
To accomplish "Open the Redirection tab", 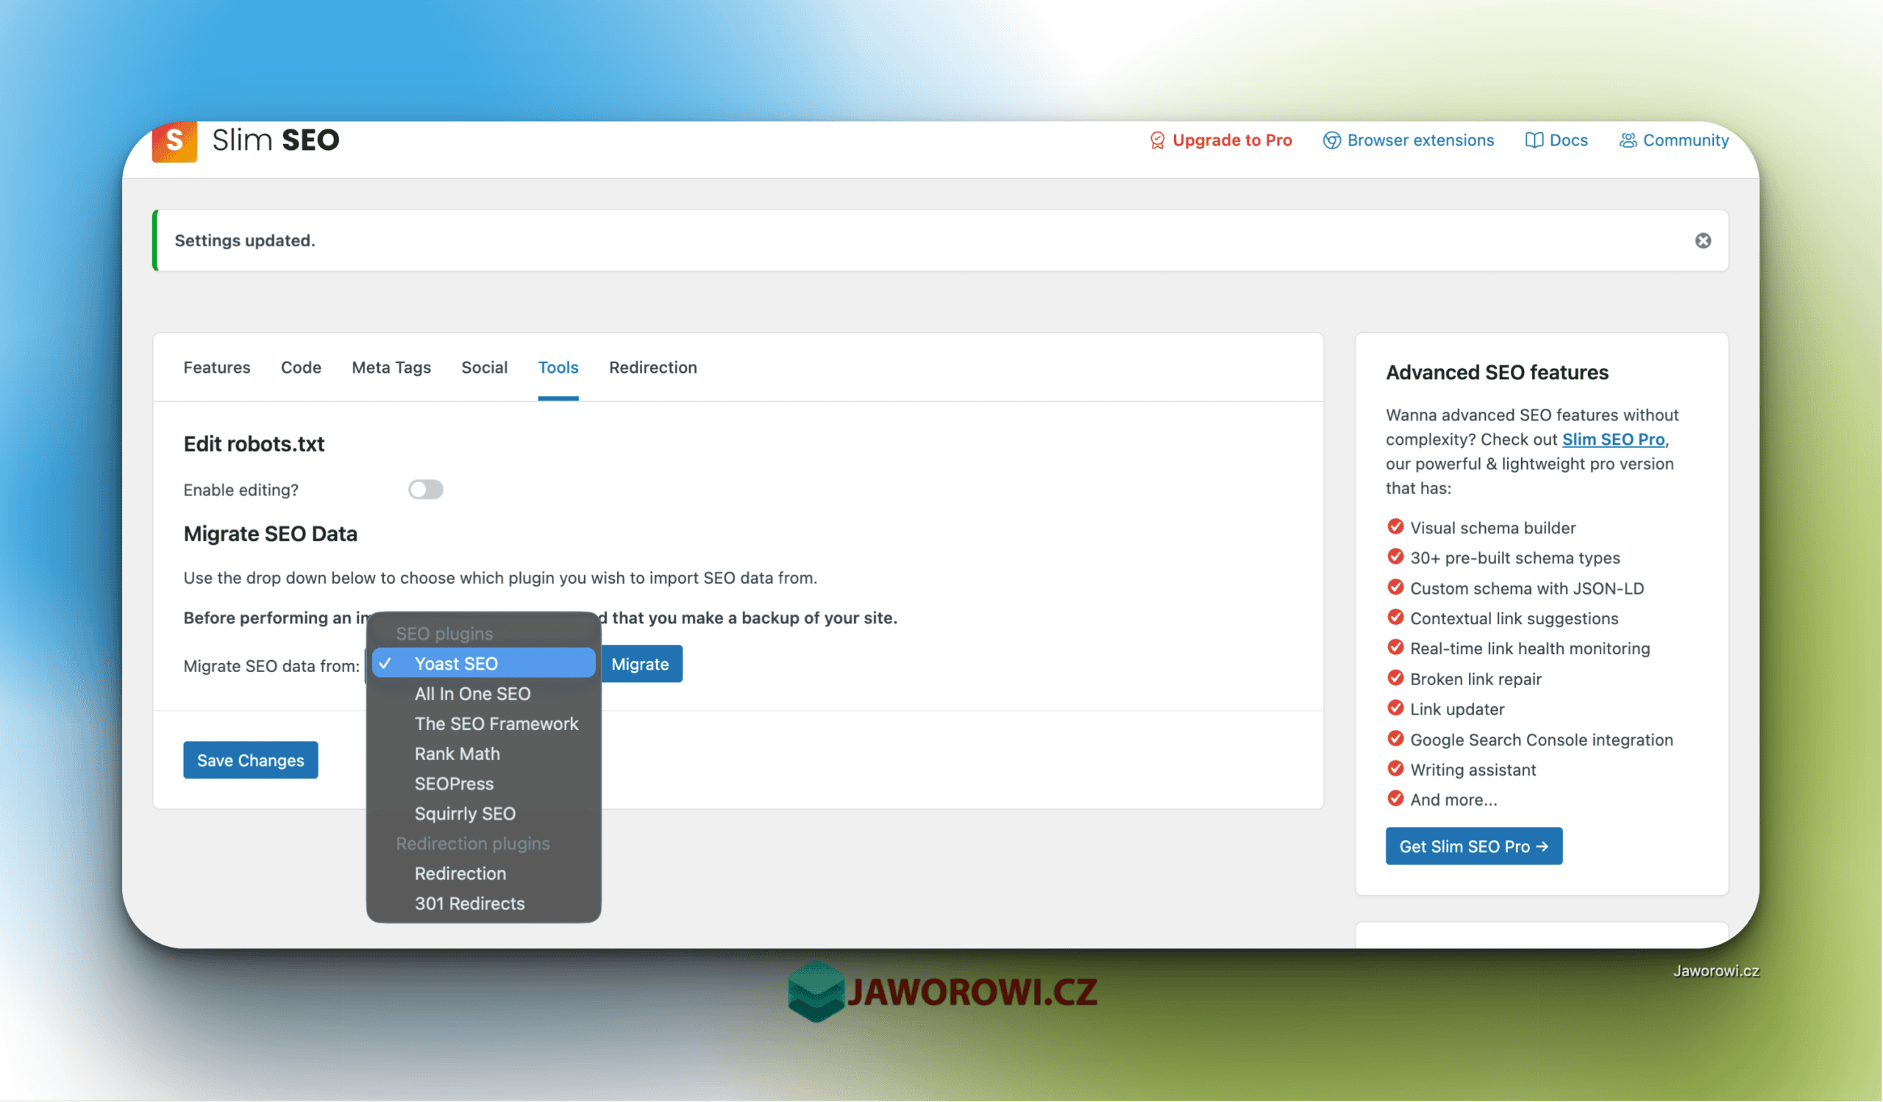I will pyautogui.click(x=652, y=367).
